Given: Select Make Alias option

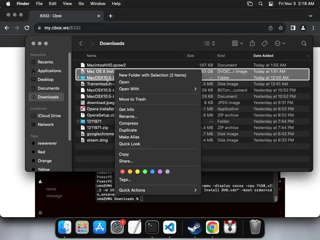Looking at the screenshot, I should (158, 137).
